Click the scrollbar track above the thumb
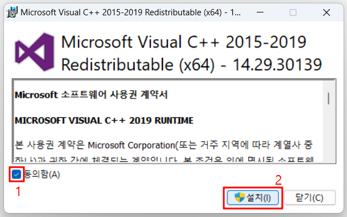 click(329, 86)
